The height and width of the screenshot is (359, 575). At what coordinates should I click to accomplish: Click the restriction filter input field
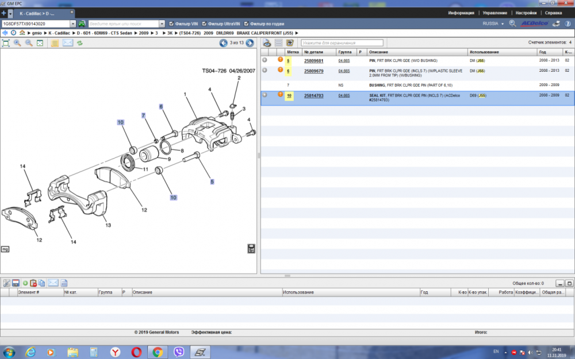(x=342, y=43)
